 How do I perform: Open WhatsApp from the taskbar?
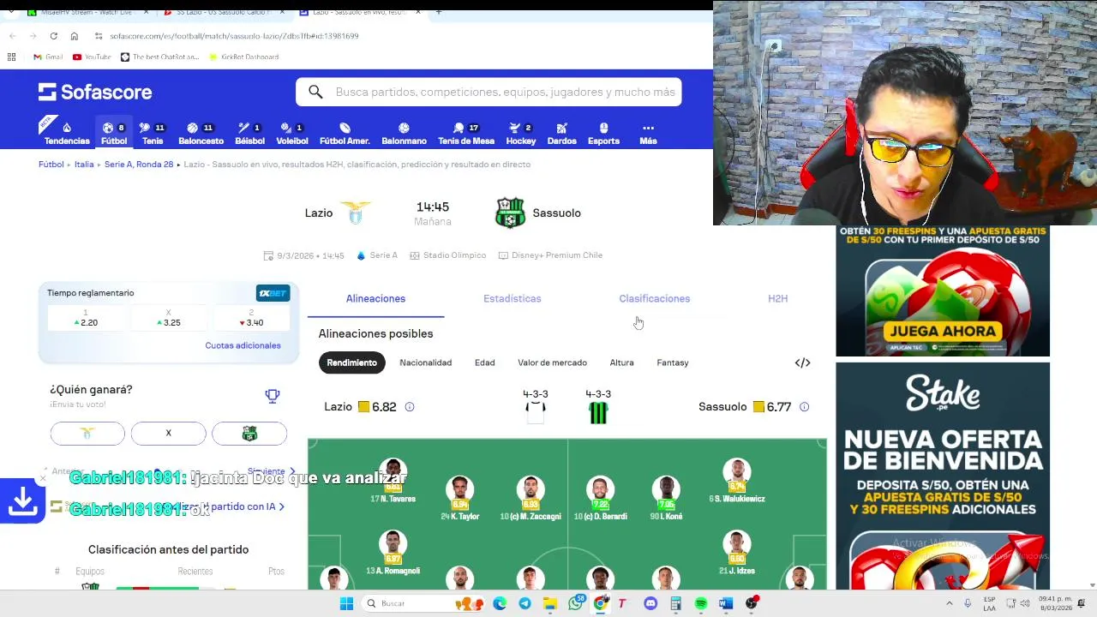[575, 603]
